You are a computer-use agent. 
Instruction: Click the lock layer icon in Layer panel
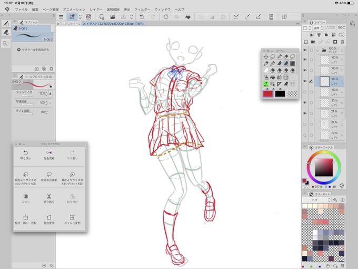pos(326,34)
